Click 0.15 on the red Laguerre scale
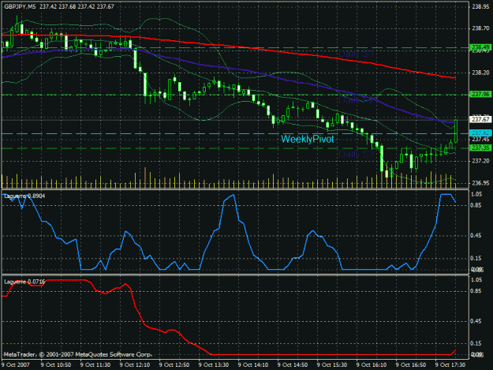The image size is (493, 370). coord(476,344)
